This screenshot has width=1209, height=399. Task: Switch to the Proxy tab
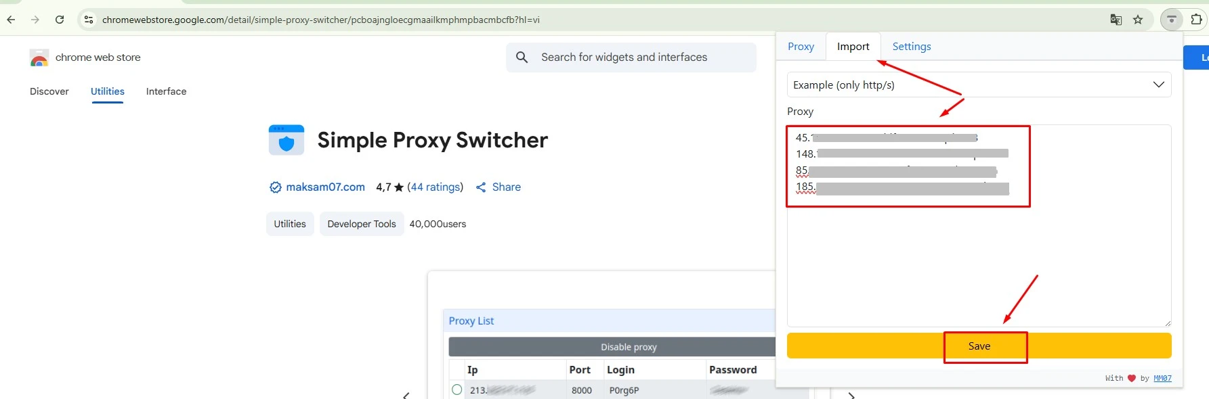[801, 47]
